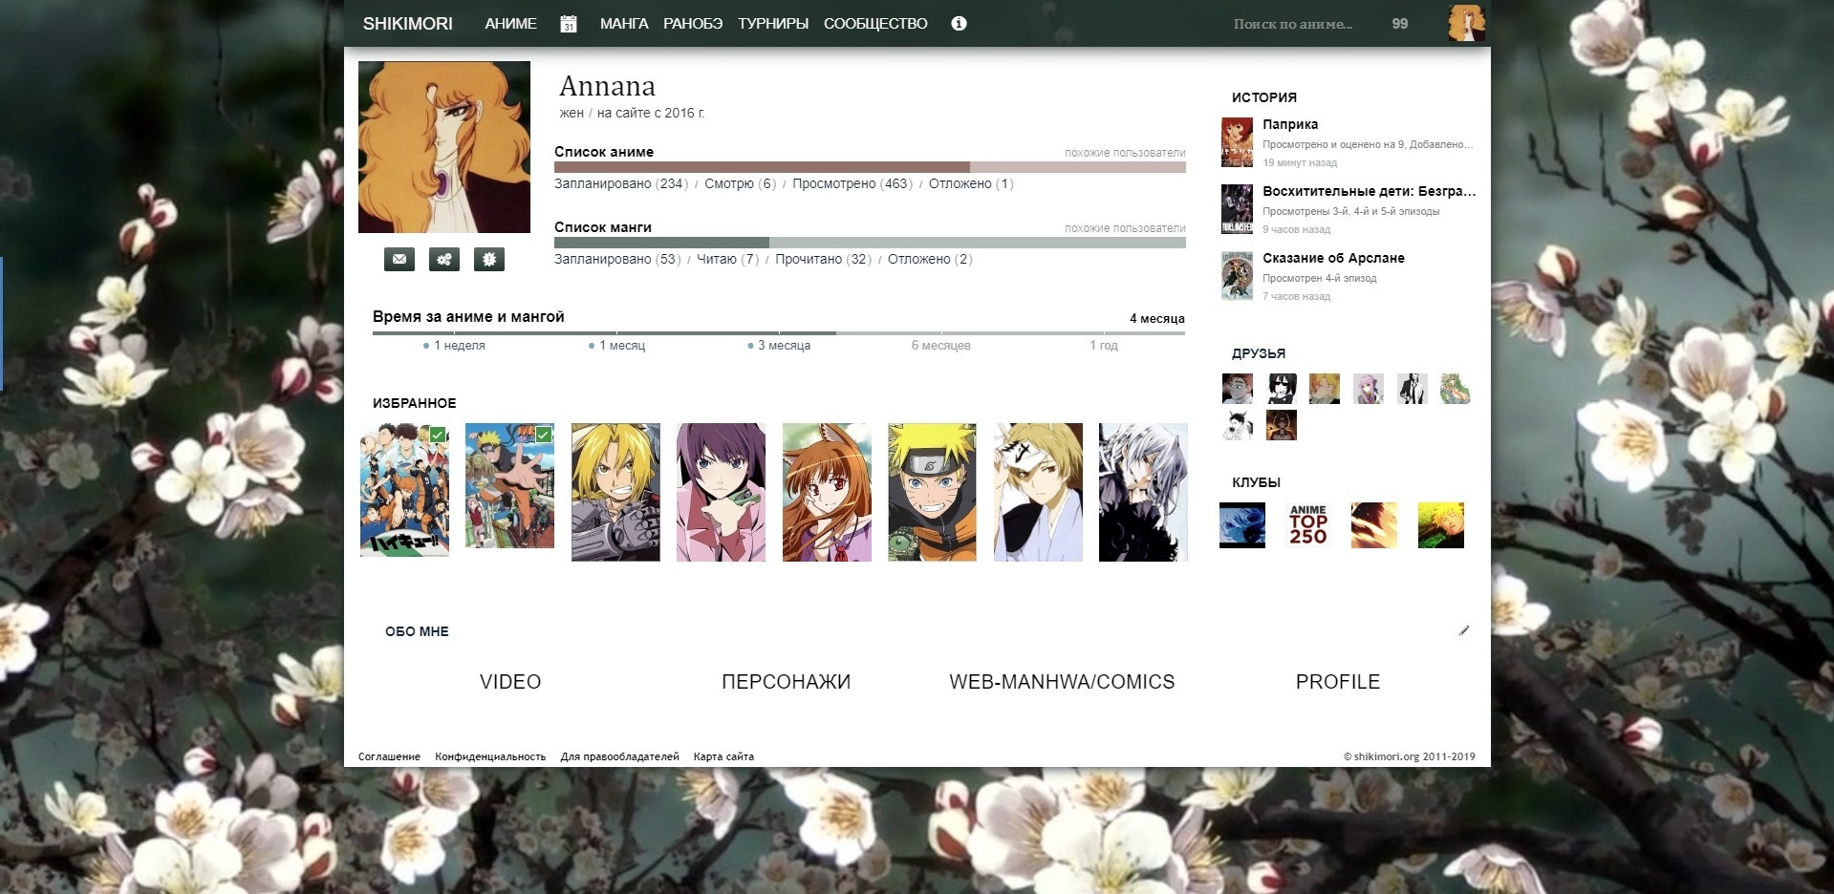Open похожие пользователи link for anime list

coord(1125,153)
